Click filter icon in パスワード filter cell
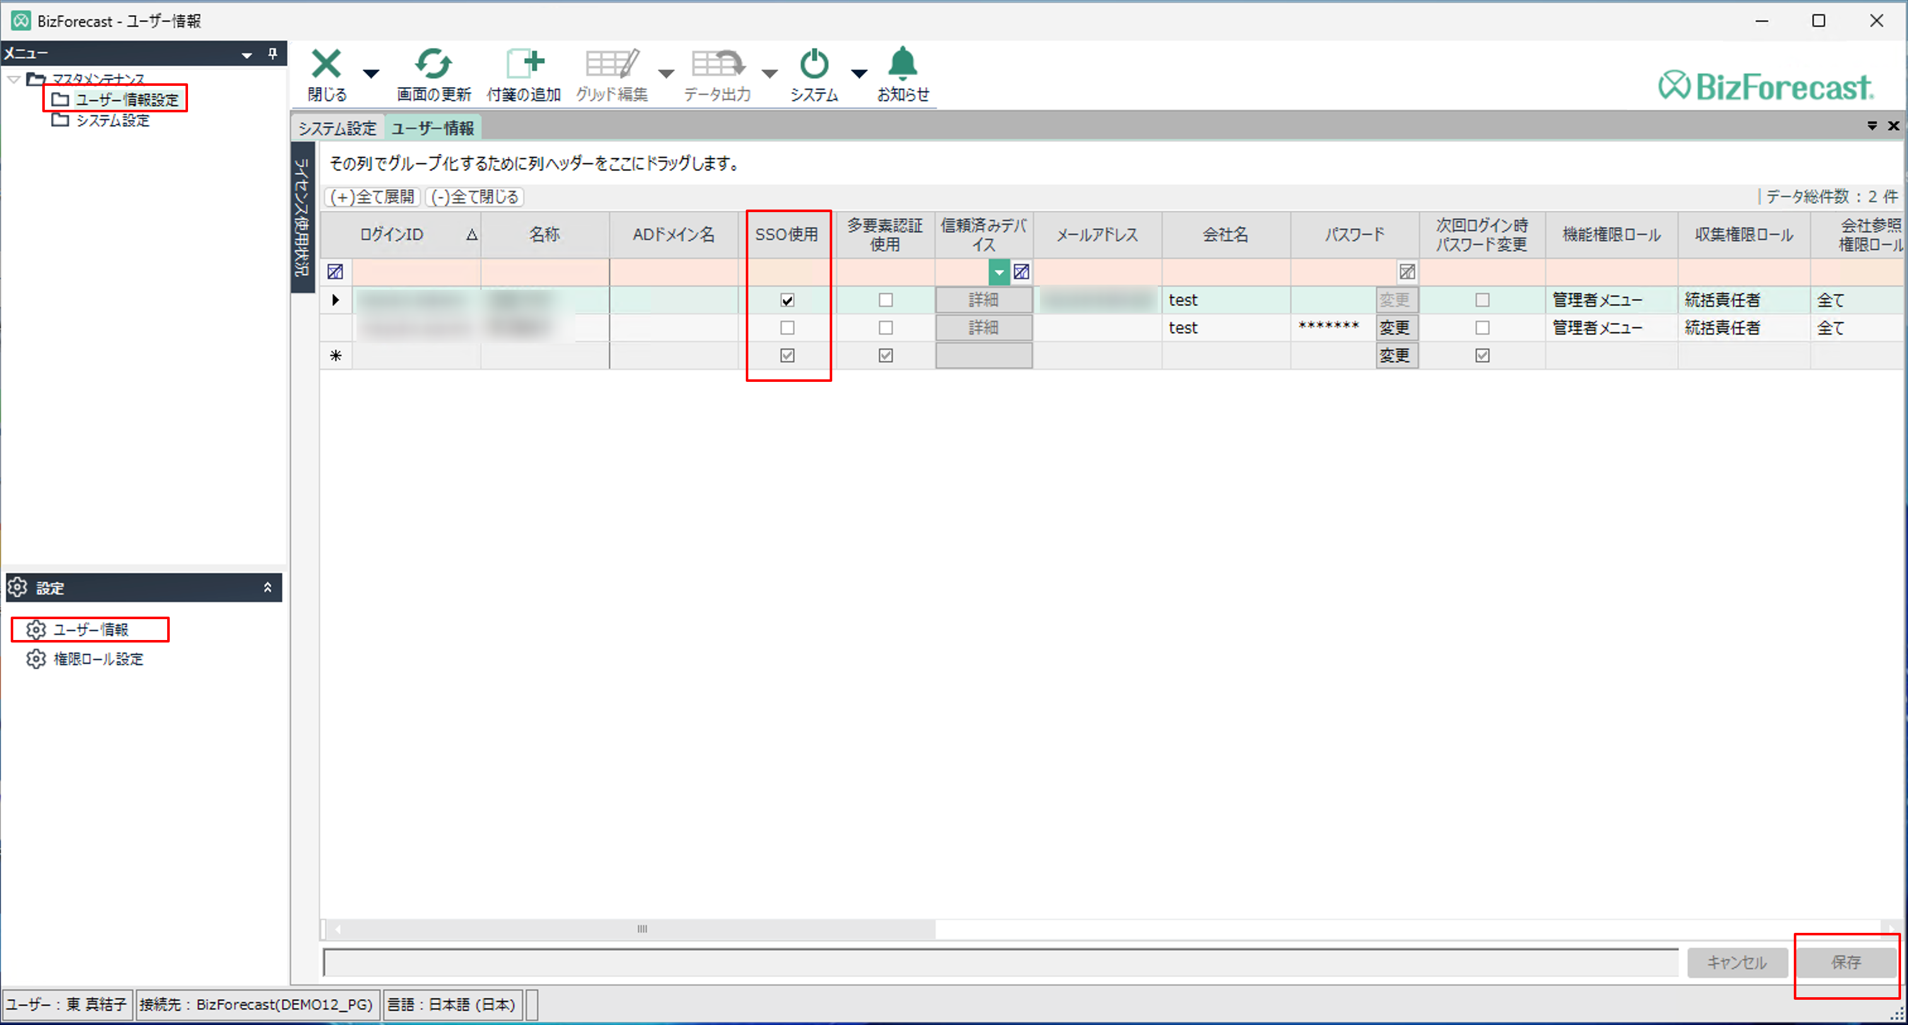1908x1025 pixels. 1406,272
